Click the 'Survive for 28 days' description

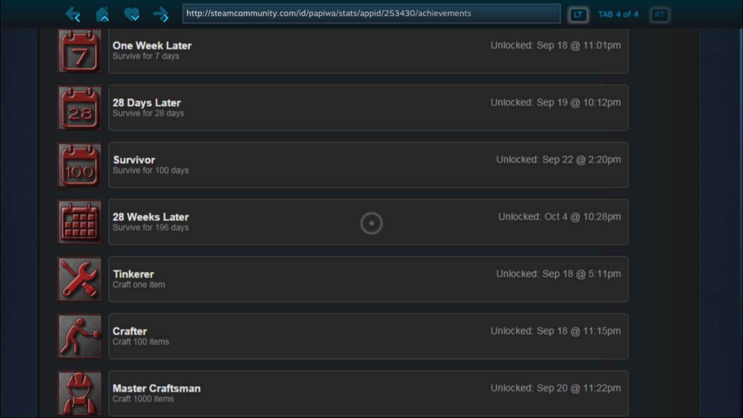click(x=148, y=113)
